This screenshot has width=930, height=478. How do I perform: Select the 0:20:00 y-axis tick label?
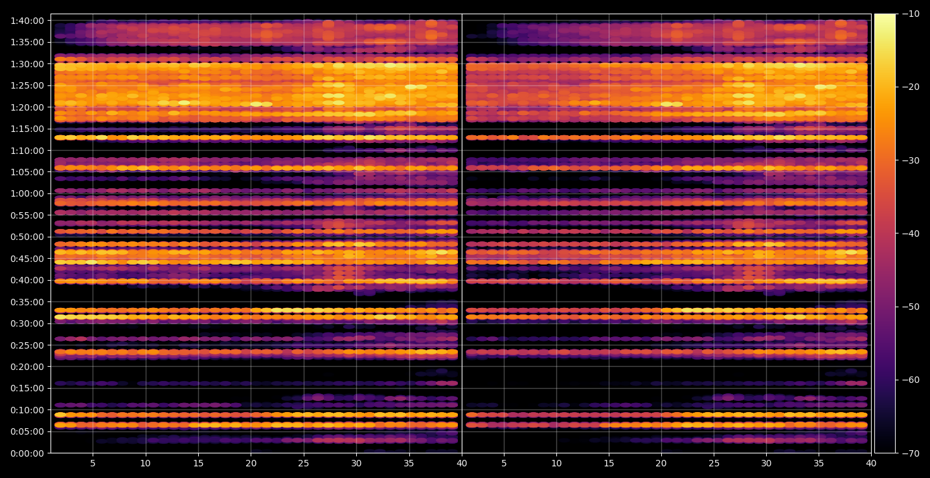click(x=27, y=367)
